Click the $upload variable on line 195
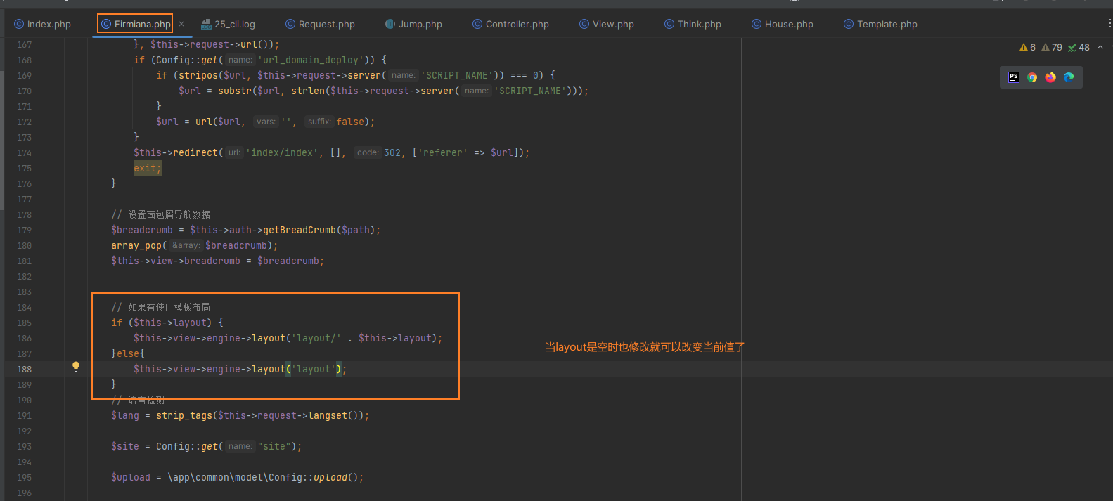 (x=131, y=477)
